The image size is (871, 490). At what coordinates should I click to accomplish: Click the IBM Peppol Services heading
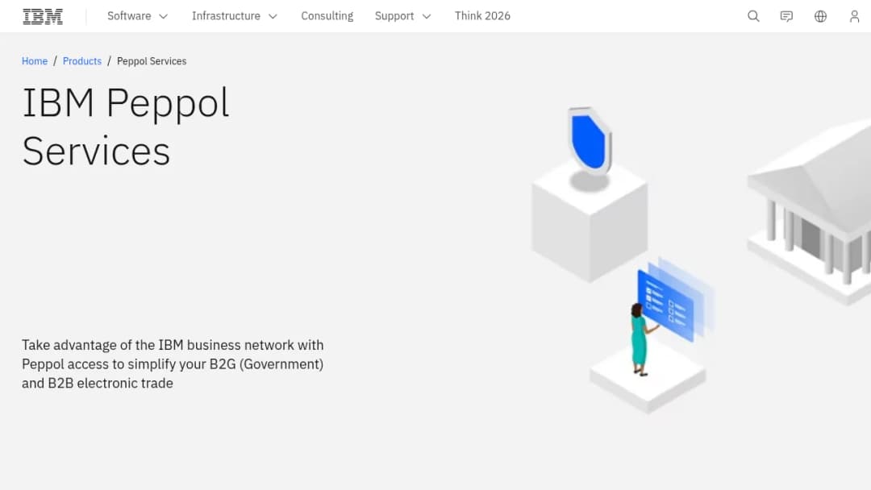(126, 127)
